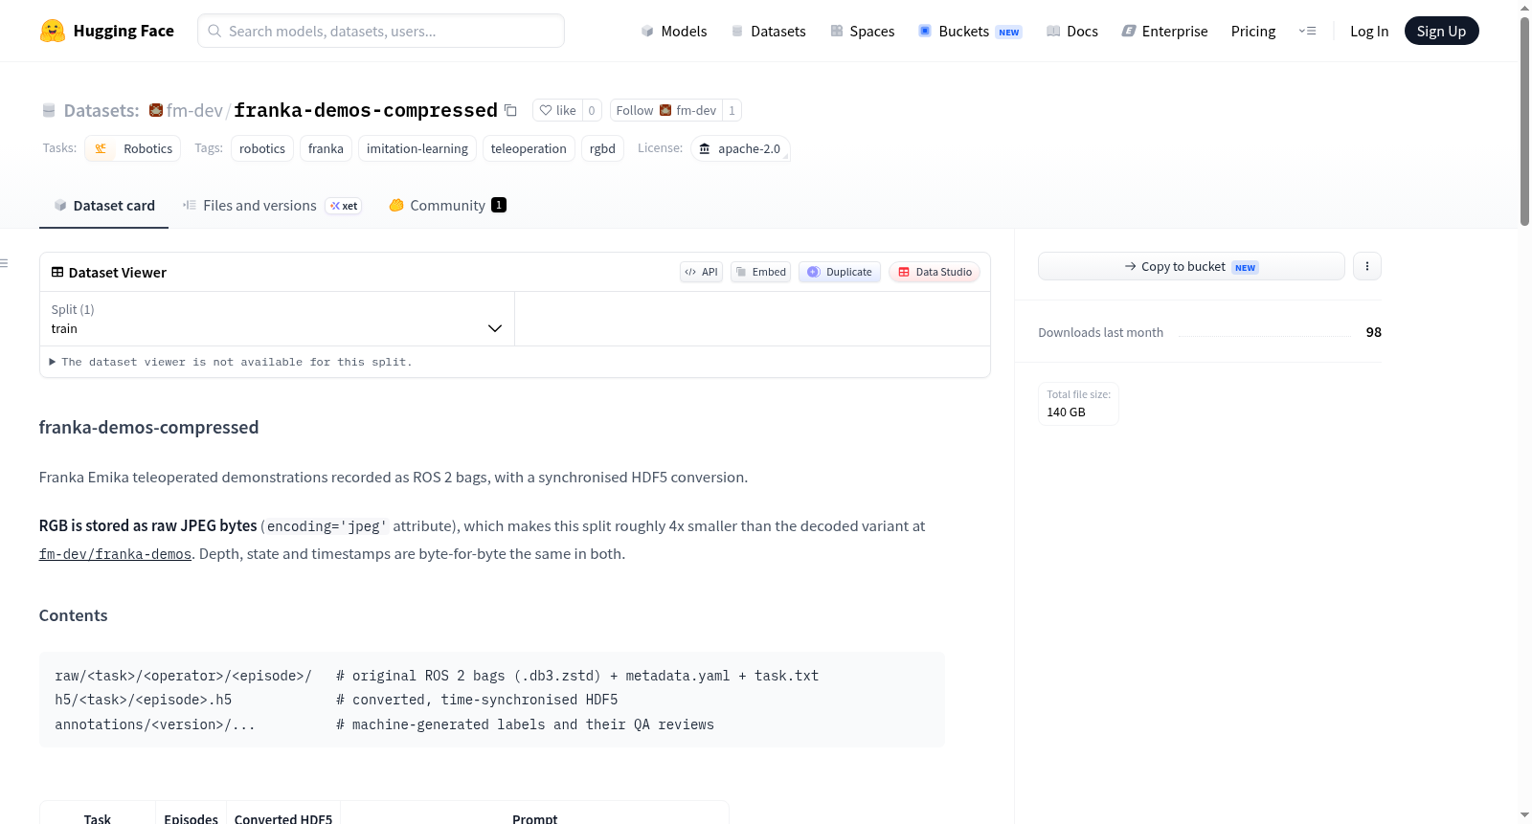Click the Sign Up button
Screen dimensions: 1532x824
pos(1442,31)
